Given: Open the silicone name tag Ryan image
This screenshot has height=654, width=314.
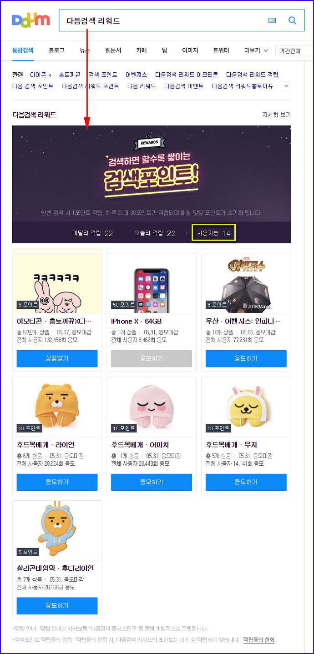Looking at the screenshot, I should click(57, 530).
